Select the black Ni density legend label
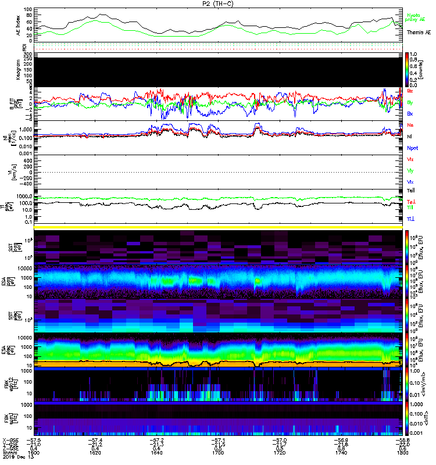The width and height of the screenshot is (436, 465). [409, 137]
